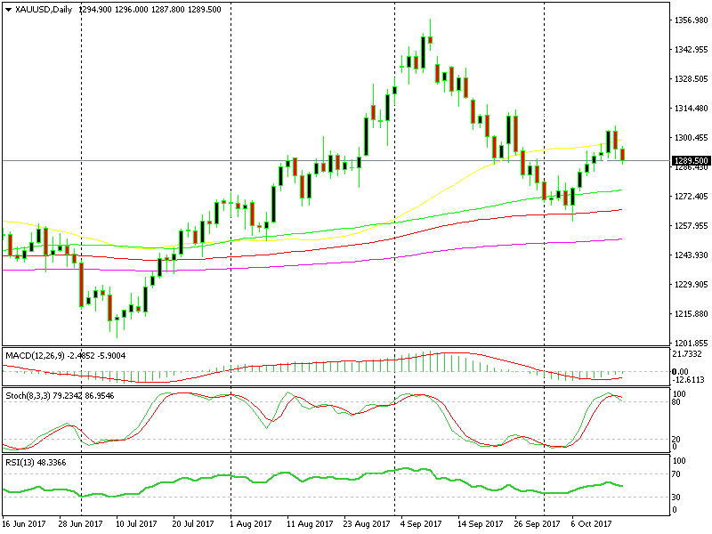Select price axis value 1300.455
Viewport: 712px width, 534px height.
(692, 138)
